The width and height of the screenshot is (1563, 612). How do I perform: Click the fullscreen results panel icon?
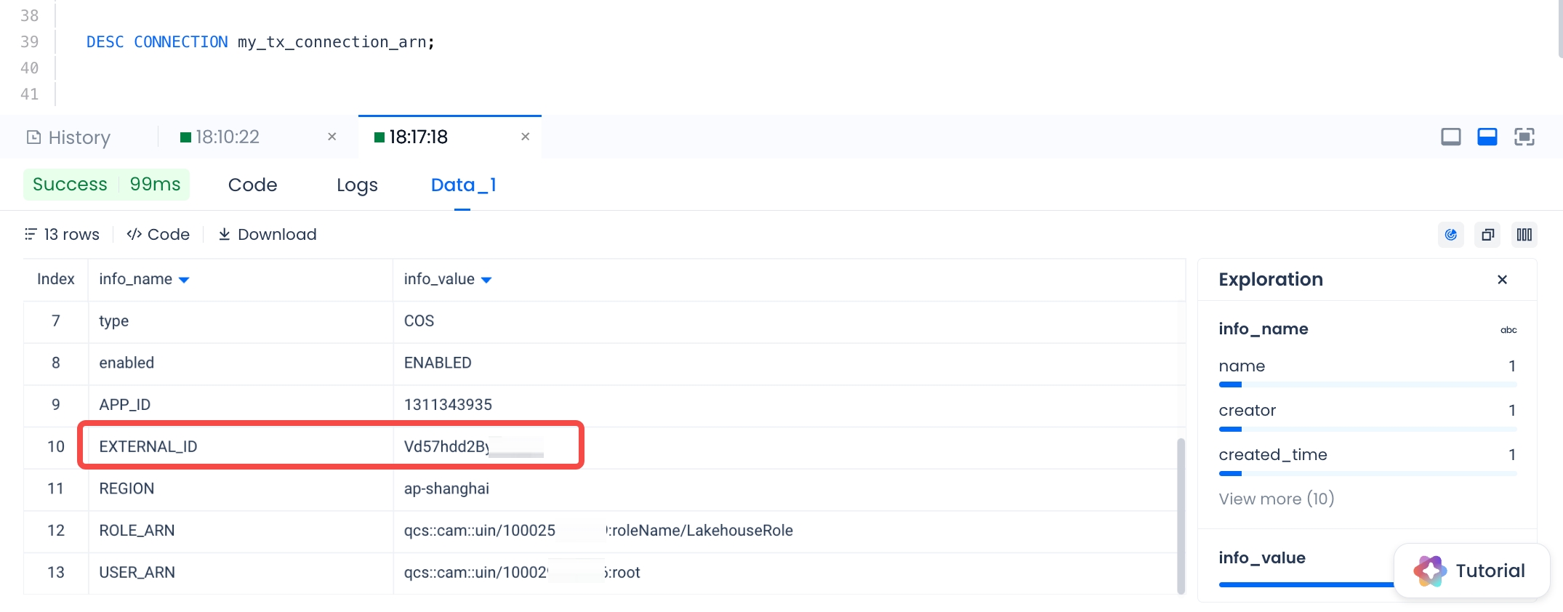pyautogui.click(x=1524, y=137)
